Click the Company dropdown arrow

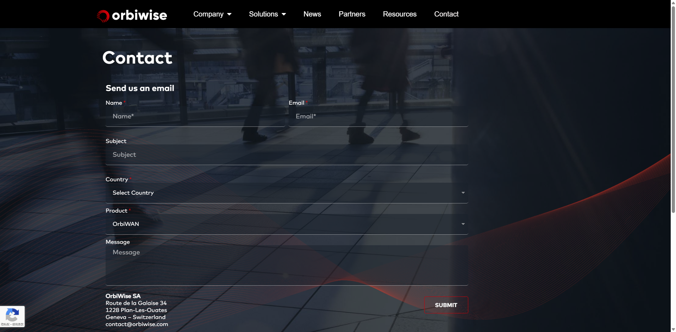click(x=229, y=14)
